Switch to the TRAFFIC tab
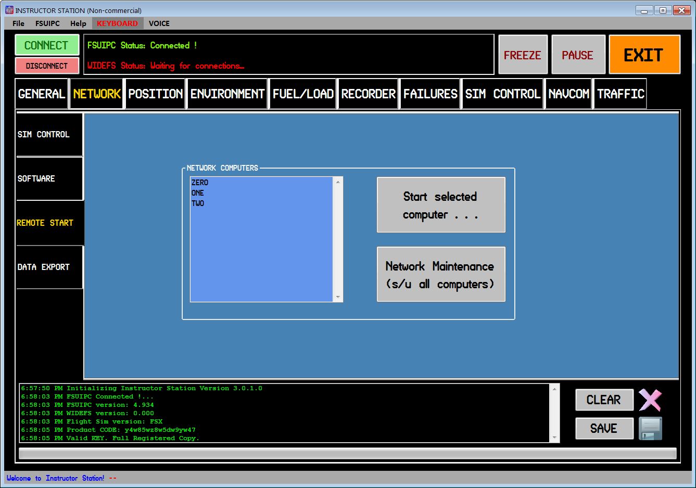The width and height of the screenshot is (696, 488). 621,94
